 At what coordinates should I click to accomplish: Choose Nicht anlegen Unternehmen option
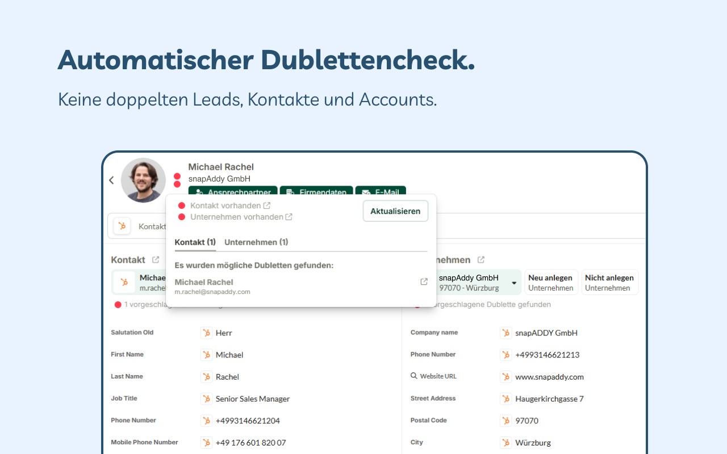[x=609, y=282]
